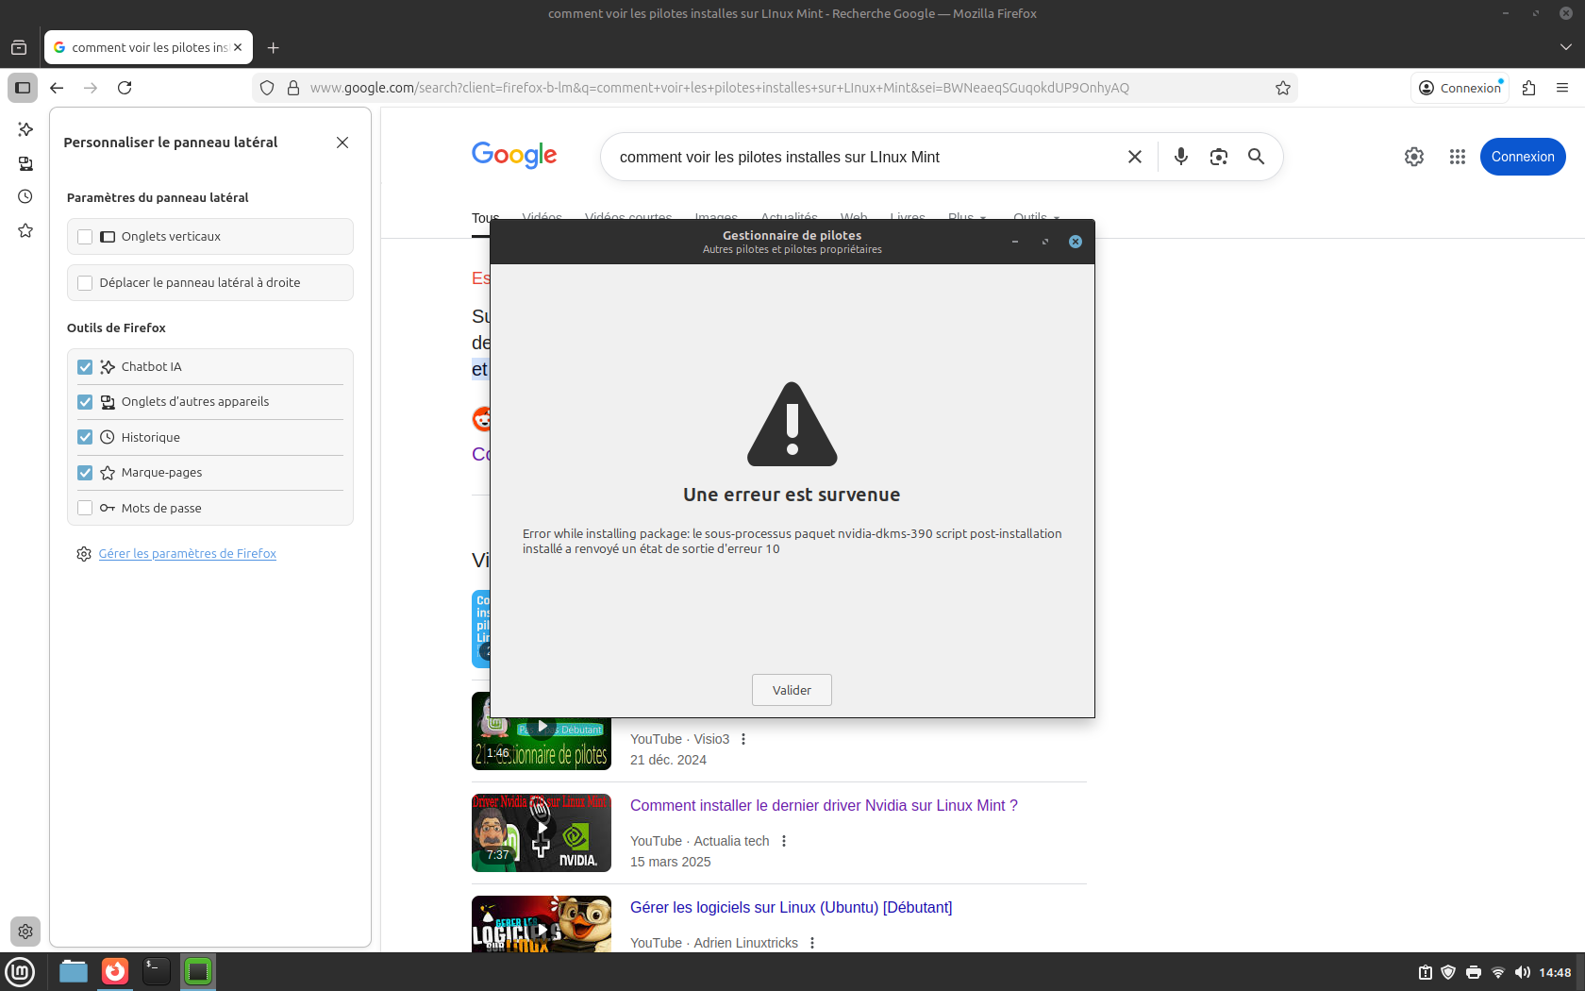Reload the current page
The image size is (1585, 991).
[125, 88]
